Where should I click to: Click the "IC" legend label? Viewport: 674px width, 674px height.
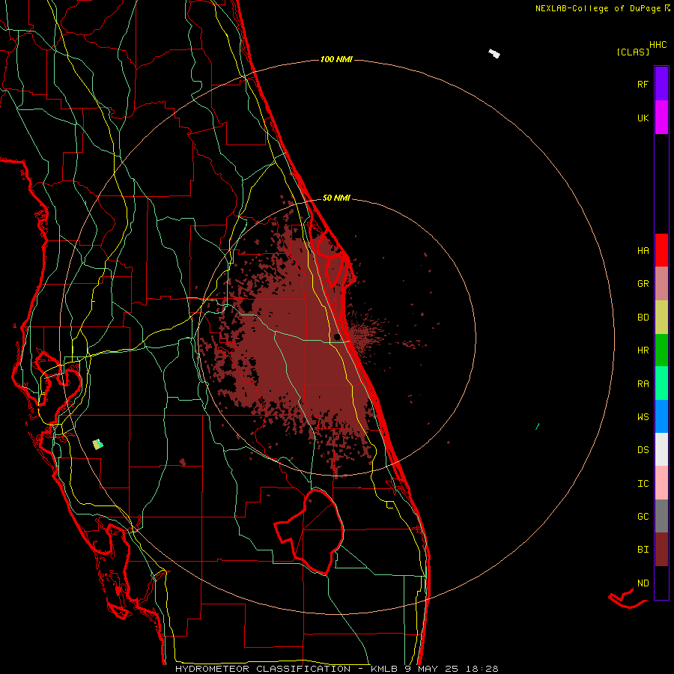pos(643,484)
